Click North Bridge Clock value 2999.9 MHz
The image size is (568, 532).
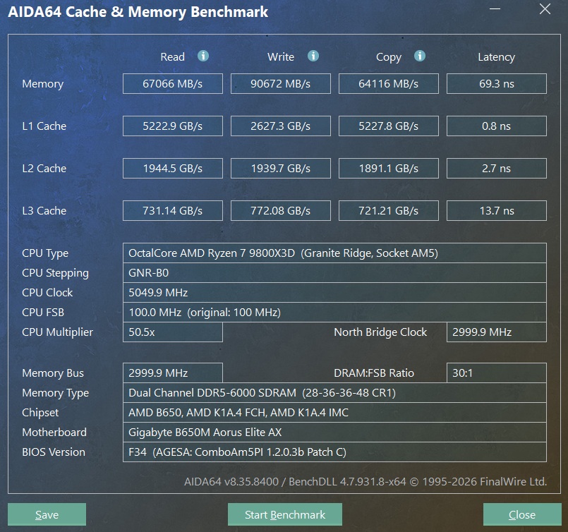496,332
